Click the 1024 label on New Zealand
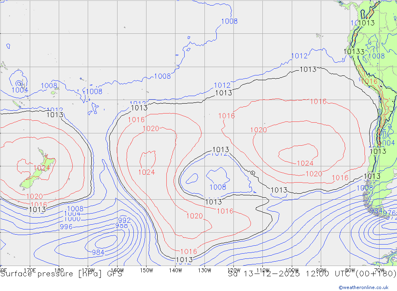 tap(42, 168)
